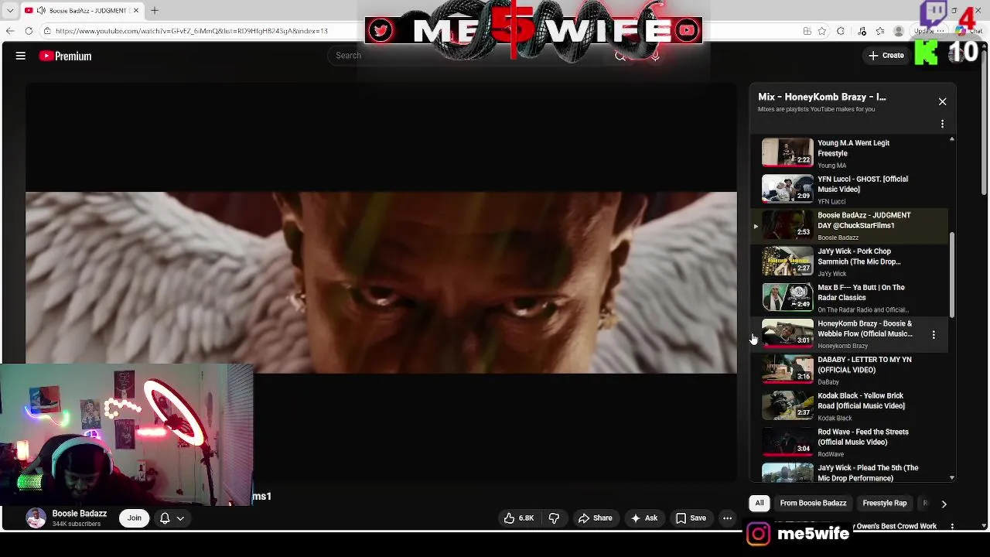Open Kodak Black - Yellow Brick Road
Screen dimensions: 990x557
[849, 406]
